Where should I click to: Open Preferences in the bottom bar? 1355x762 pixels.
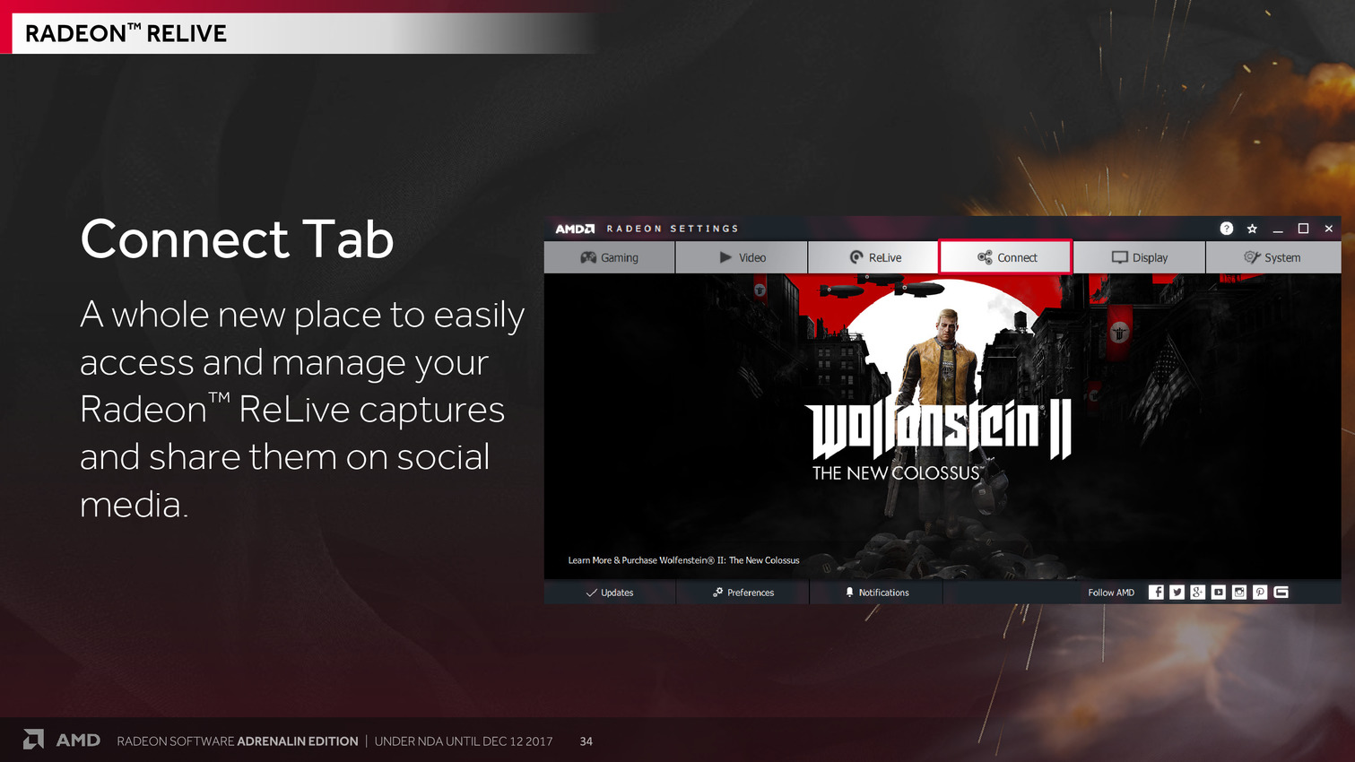tap(743, 593)
